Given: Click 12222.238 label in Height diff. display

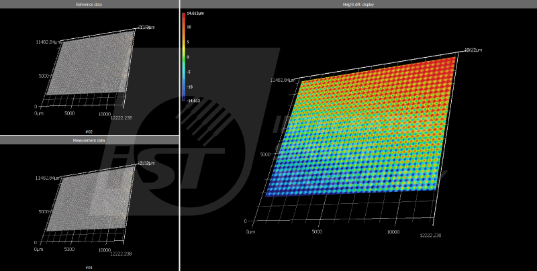Looking at the screenshot, I should coord(430,235).
